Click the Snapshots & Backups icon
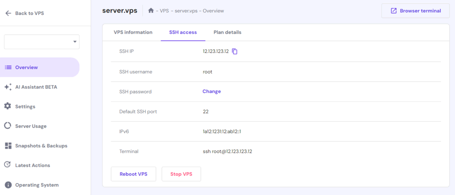455x195 pixels. (x=8, y=145)
